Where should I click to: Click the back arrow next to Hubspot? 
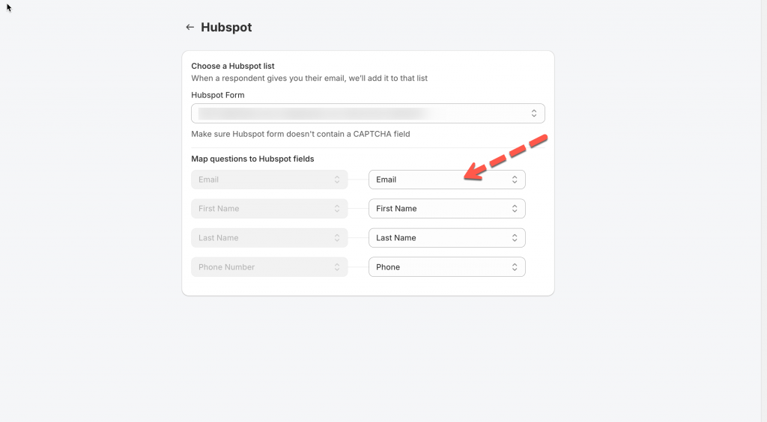[x=190, y=28]
